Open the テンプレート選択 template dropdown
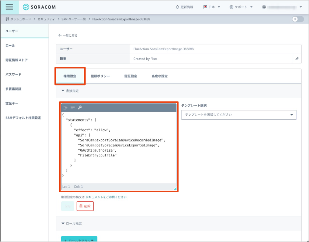This screenshot has width=309, height=242. (239, 115)
